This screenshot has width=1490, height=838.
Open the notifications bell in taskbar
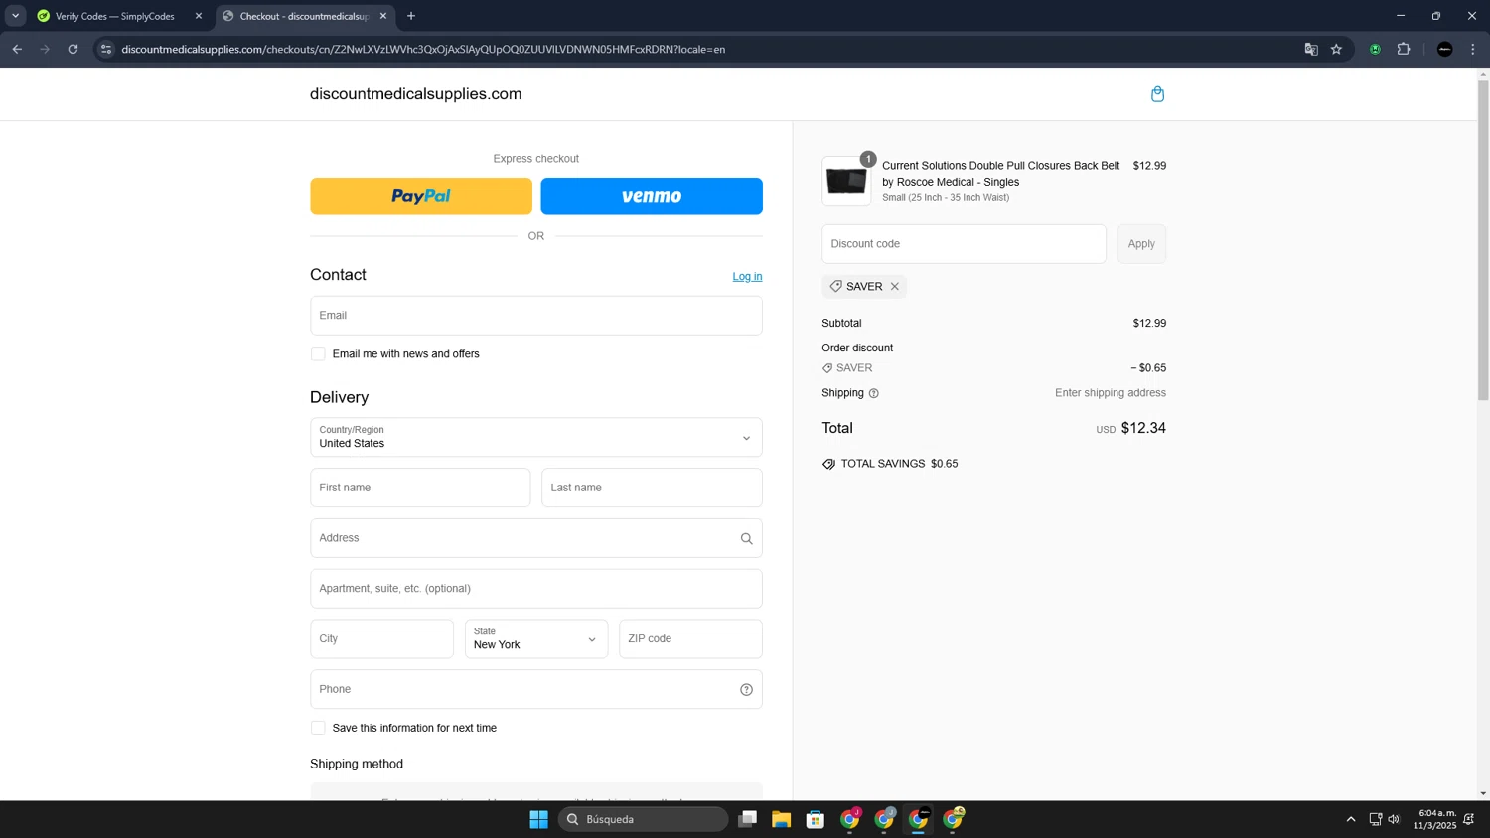pyautogui.click(x=1469, y=819)
